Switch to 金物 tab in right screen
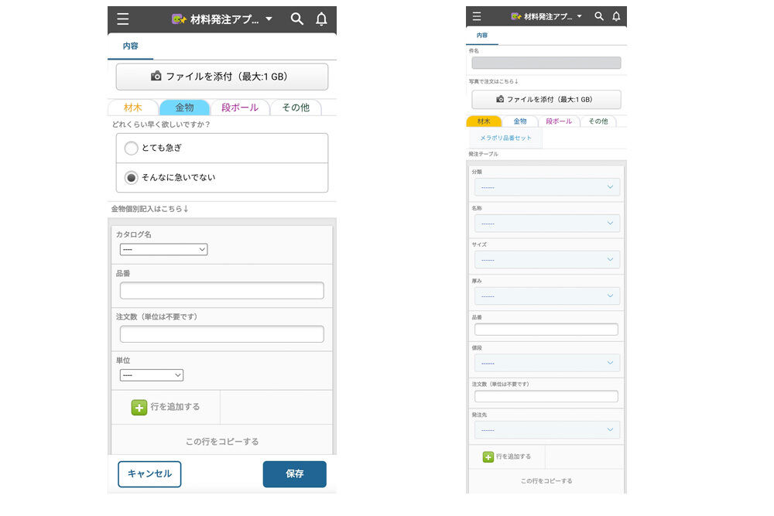The height and width of the screenshot is (516, 774). [x=520, y=121]
